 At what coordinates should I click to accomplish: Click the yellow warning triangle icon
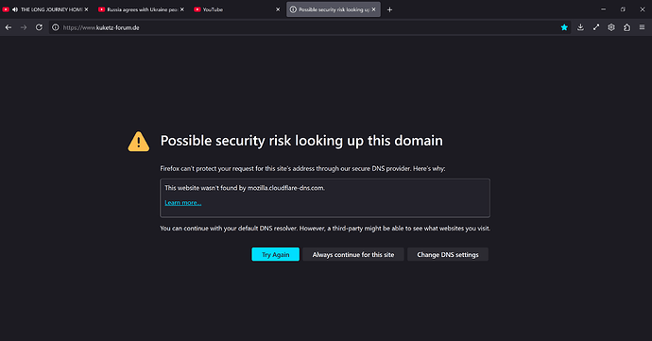click(x=139, y=142)
